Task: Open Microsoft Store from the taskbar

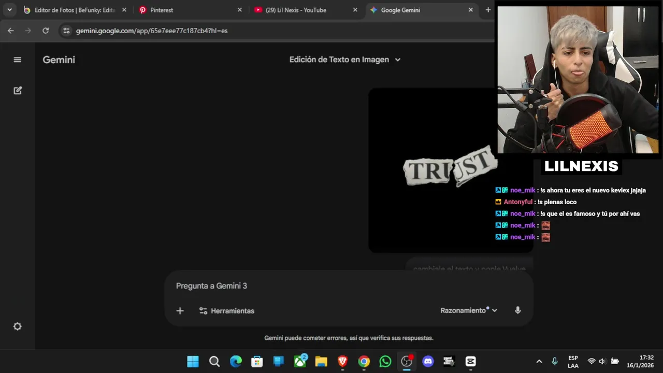Action: click(x=257, y=362)
